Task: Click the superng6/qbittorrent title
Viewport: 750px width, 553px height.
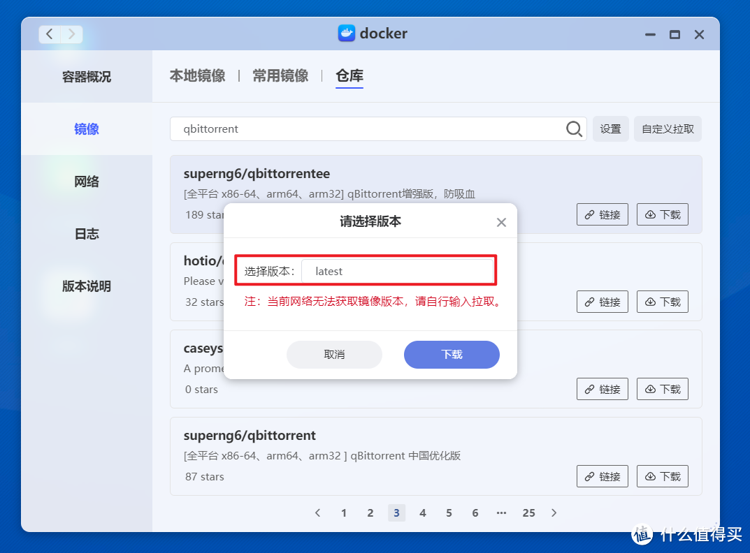Action: point(250,436)
